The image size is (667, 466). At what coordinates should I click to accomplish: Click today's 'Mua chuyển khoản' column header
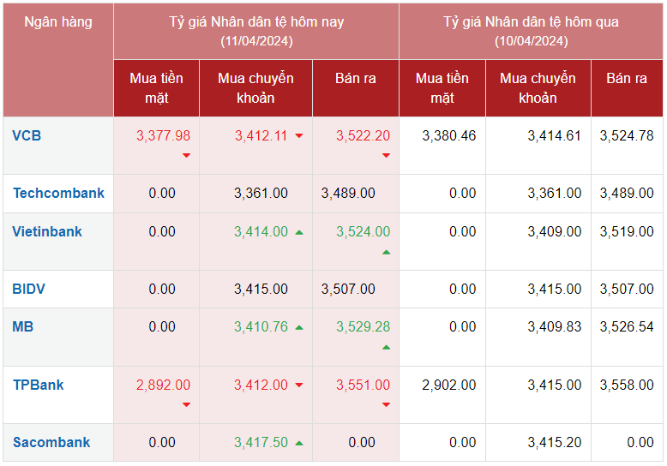coord(255,87)
